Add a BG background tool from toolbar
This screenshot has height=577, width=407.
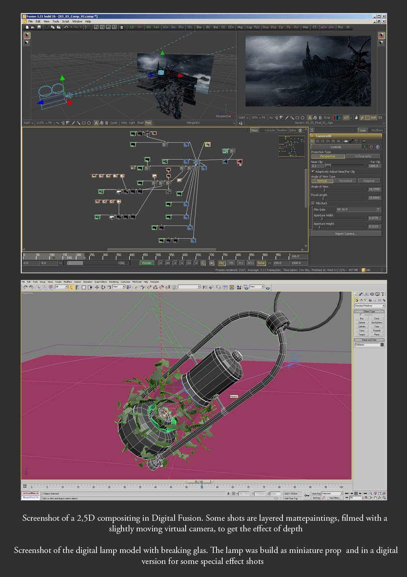pyautogui.click(x=149, y=27)
